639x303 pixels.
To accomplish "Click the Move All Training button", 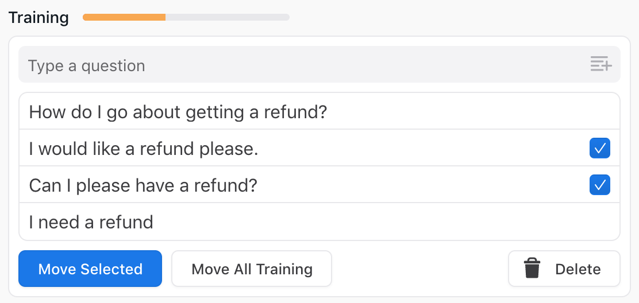I will 252,269.
